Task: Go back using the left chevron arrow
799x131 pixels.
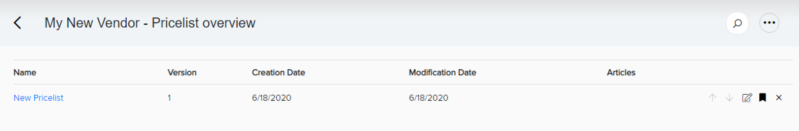Action: (18, 23)
